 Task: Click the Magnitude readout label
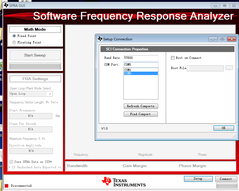(146, 155)
